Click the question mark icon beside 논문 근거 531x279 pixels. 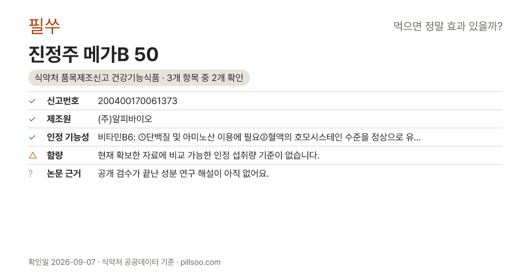point(31,174)
